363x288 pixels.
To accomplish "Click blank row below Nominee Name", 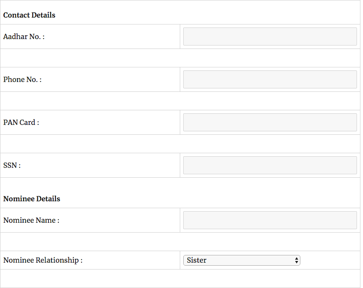I will point(180,242).
